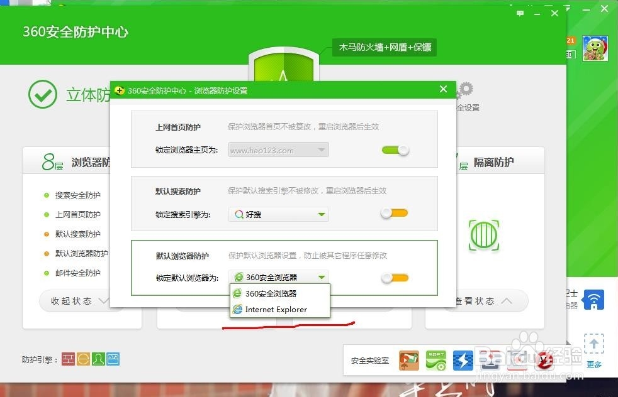Click the user avatar picture
Image resolution: width=618 pixels, height=397 pixels.
tap(595, 48)
